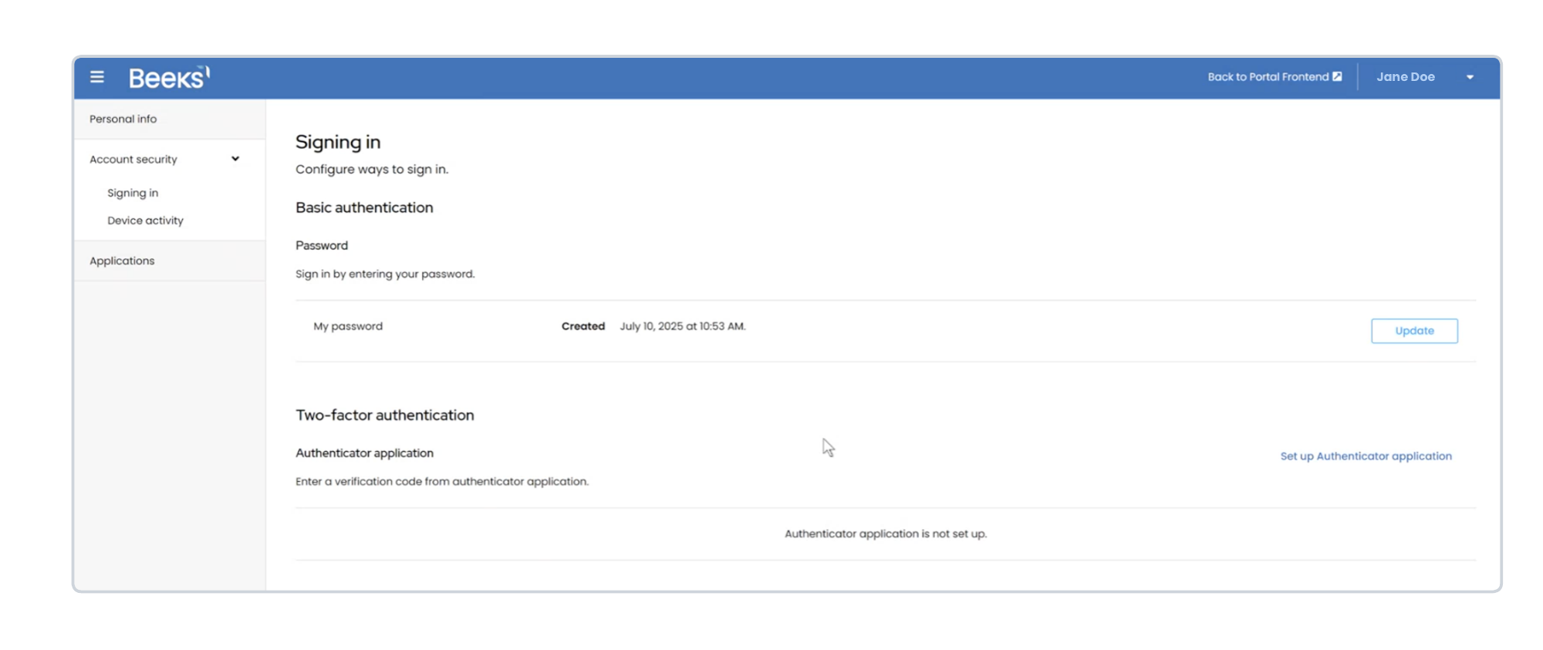
Task: Open the hamburger menu icon
Action: [x=96, y=77]
